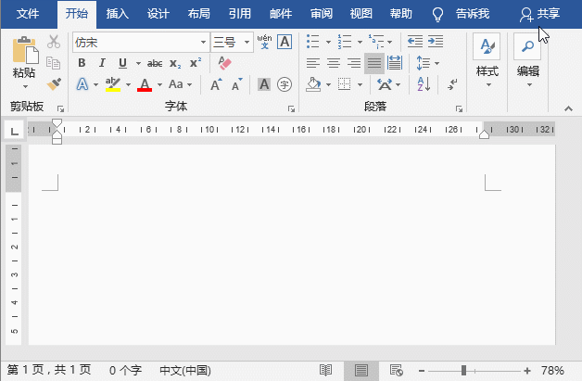Switch to Web Layout view in status bar
The height and width of the screenshot is (381, 582).
pos(396,370)
